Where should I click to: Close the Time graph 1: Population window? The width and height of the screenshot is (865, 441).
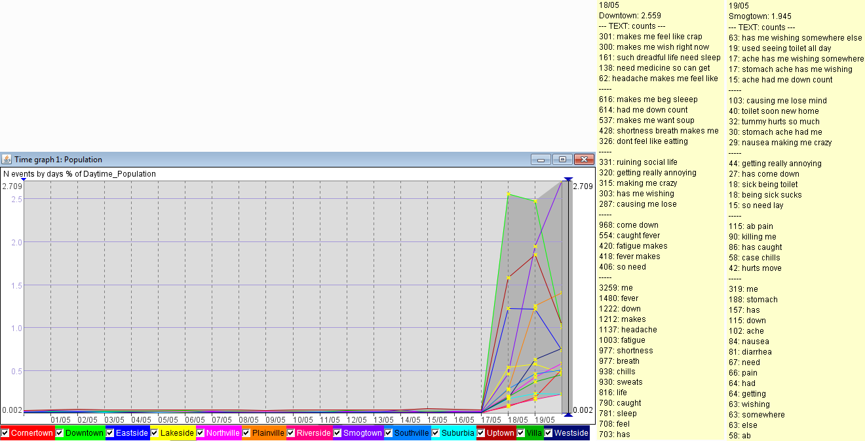point(583,159)
